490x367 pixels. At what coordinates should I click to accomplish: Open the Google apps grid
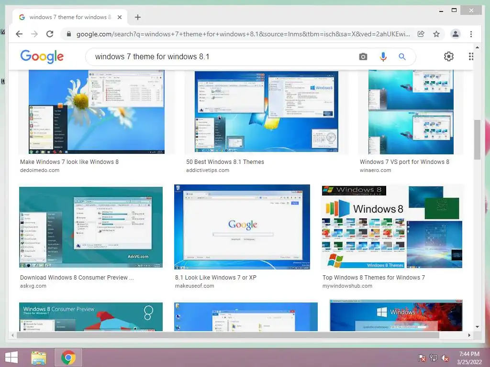471,56
